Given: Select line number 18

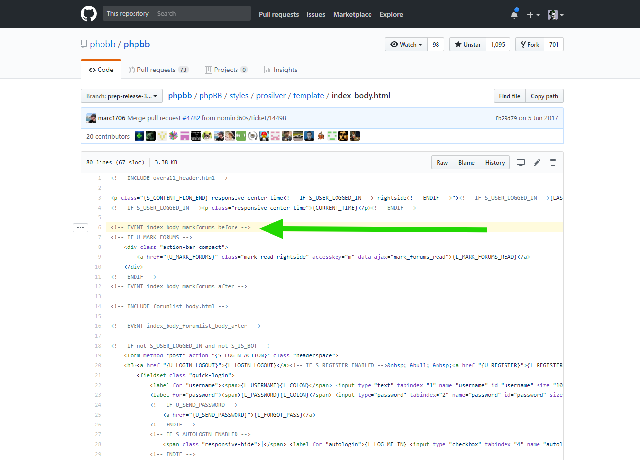Looking at the screenshot, I should coord(98,346).
